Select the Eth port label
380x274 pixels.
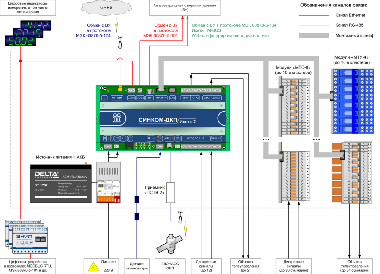(x=149, y=98)
